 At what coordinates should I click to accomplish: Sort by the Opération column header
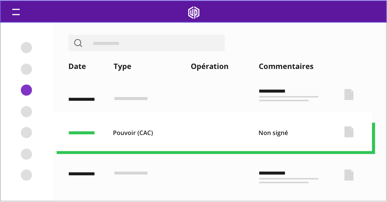(x=209, y=66)
